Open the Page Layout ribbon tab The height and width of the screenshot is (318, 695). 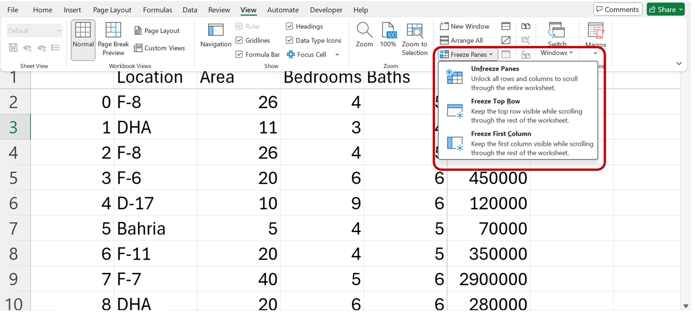(x=112, y=10)
